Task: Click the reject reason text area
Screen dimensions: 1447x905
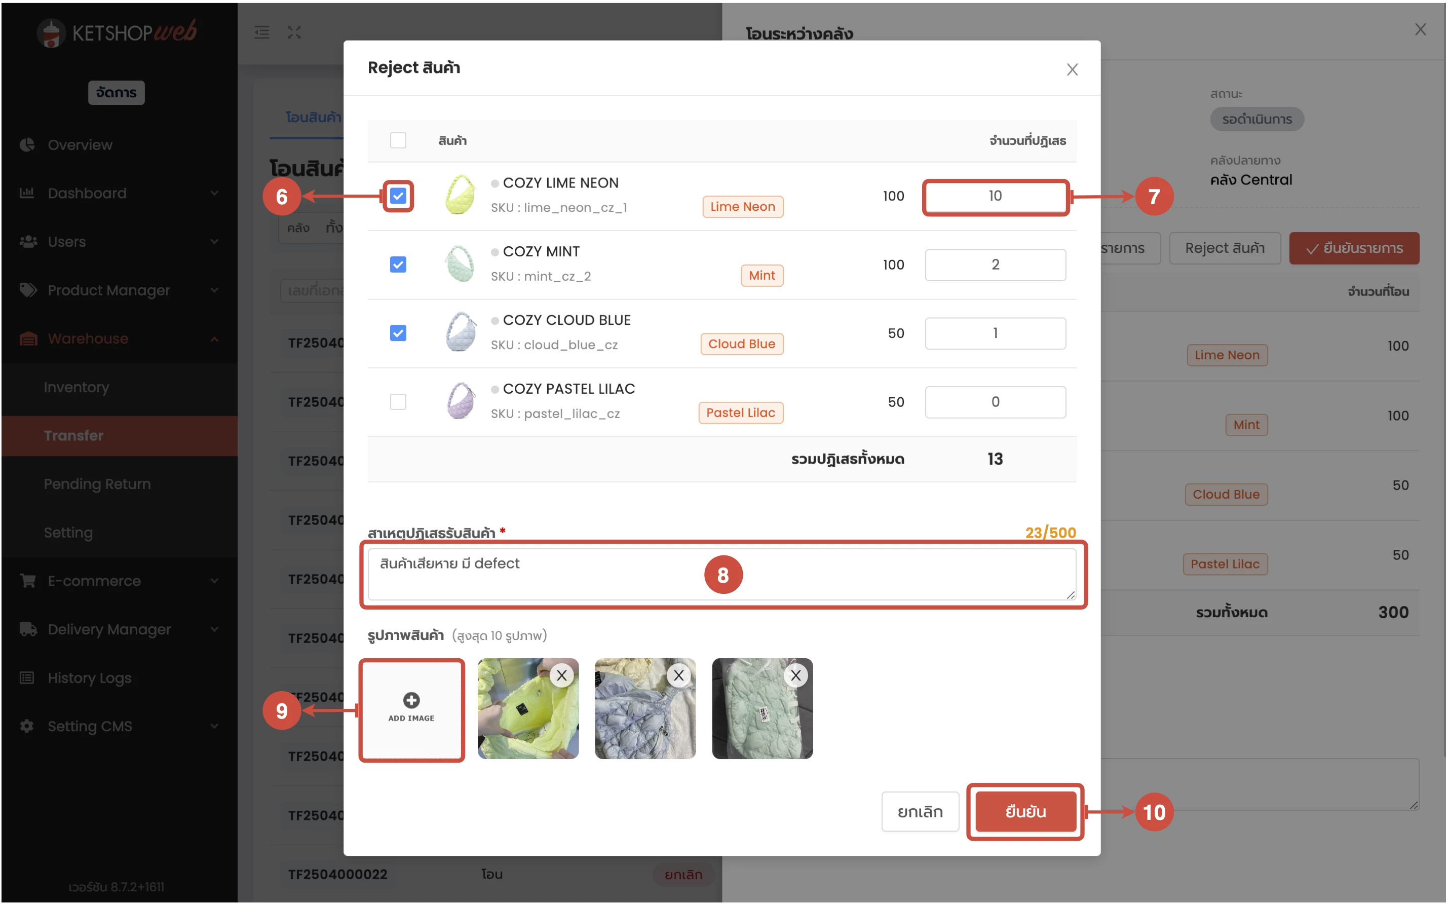Action: 721,574
